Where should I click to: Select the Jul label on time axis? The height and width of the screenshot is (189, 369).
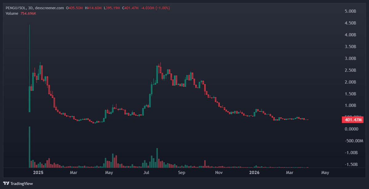coord(146,173)
